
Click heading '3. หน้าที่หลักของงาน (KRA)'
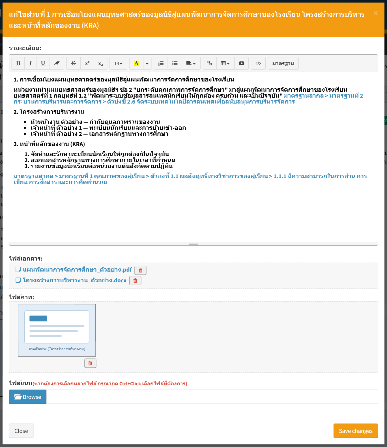(49, 144)
